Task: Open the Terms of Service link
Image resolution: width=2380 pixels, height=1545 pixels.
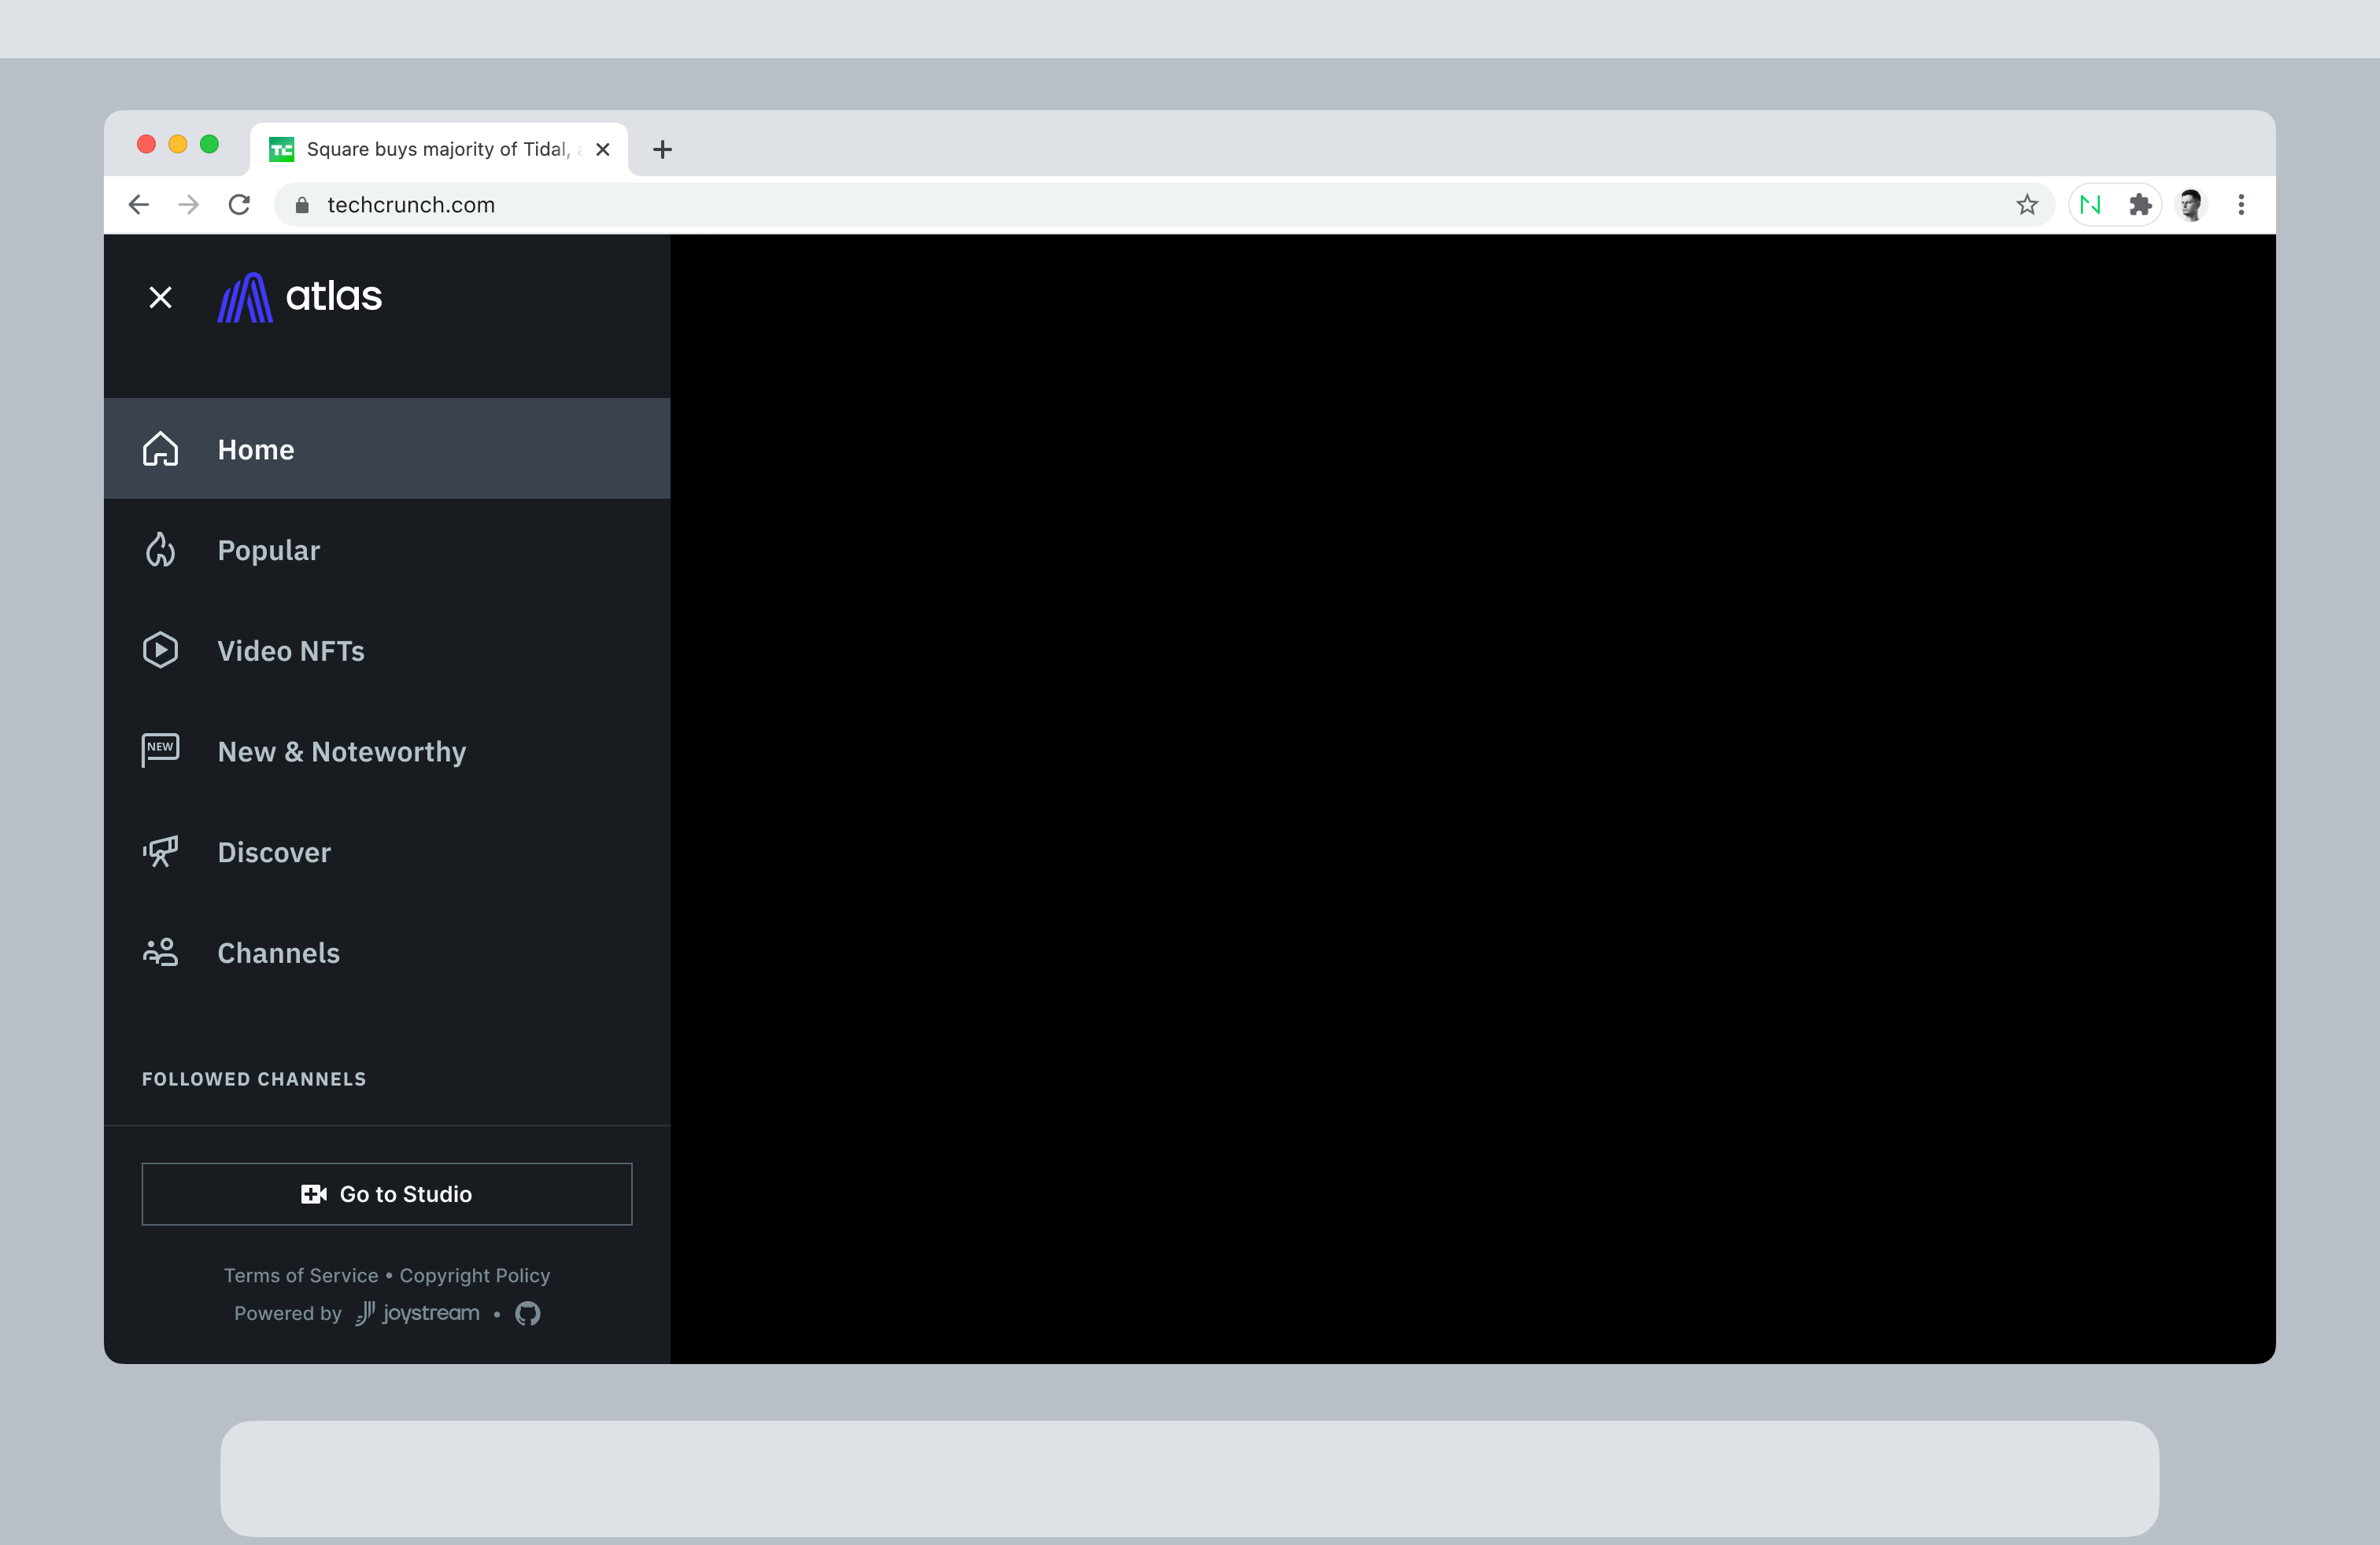Action: (300, 1275)
